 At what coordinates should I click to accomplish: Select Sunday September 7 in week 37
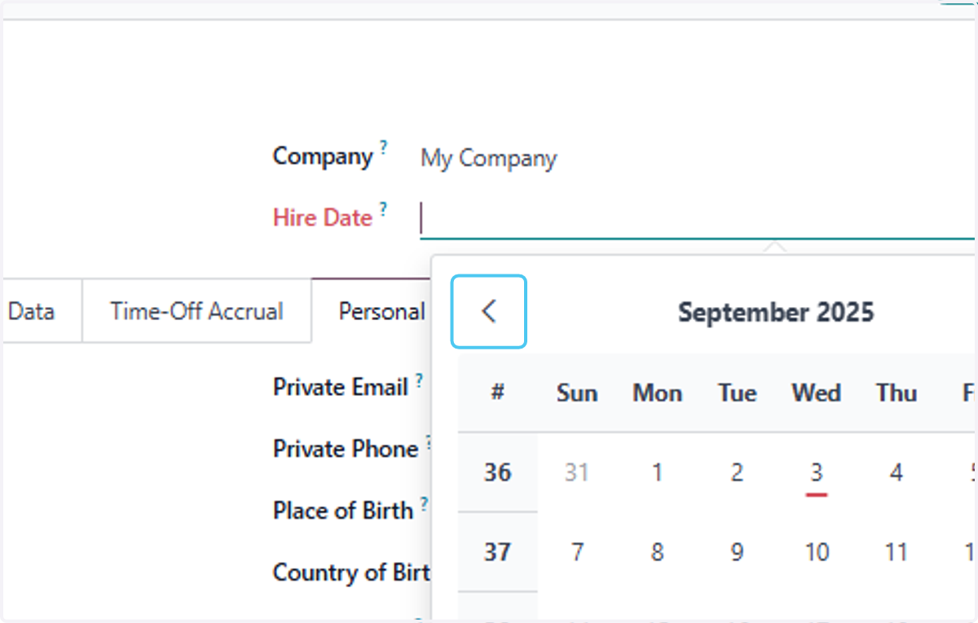(x=577, y=552)
